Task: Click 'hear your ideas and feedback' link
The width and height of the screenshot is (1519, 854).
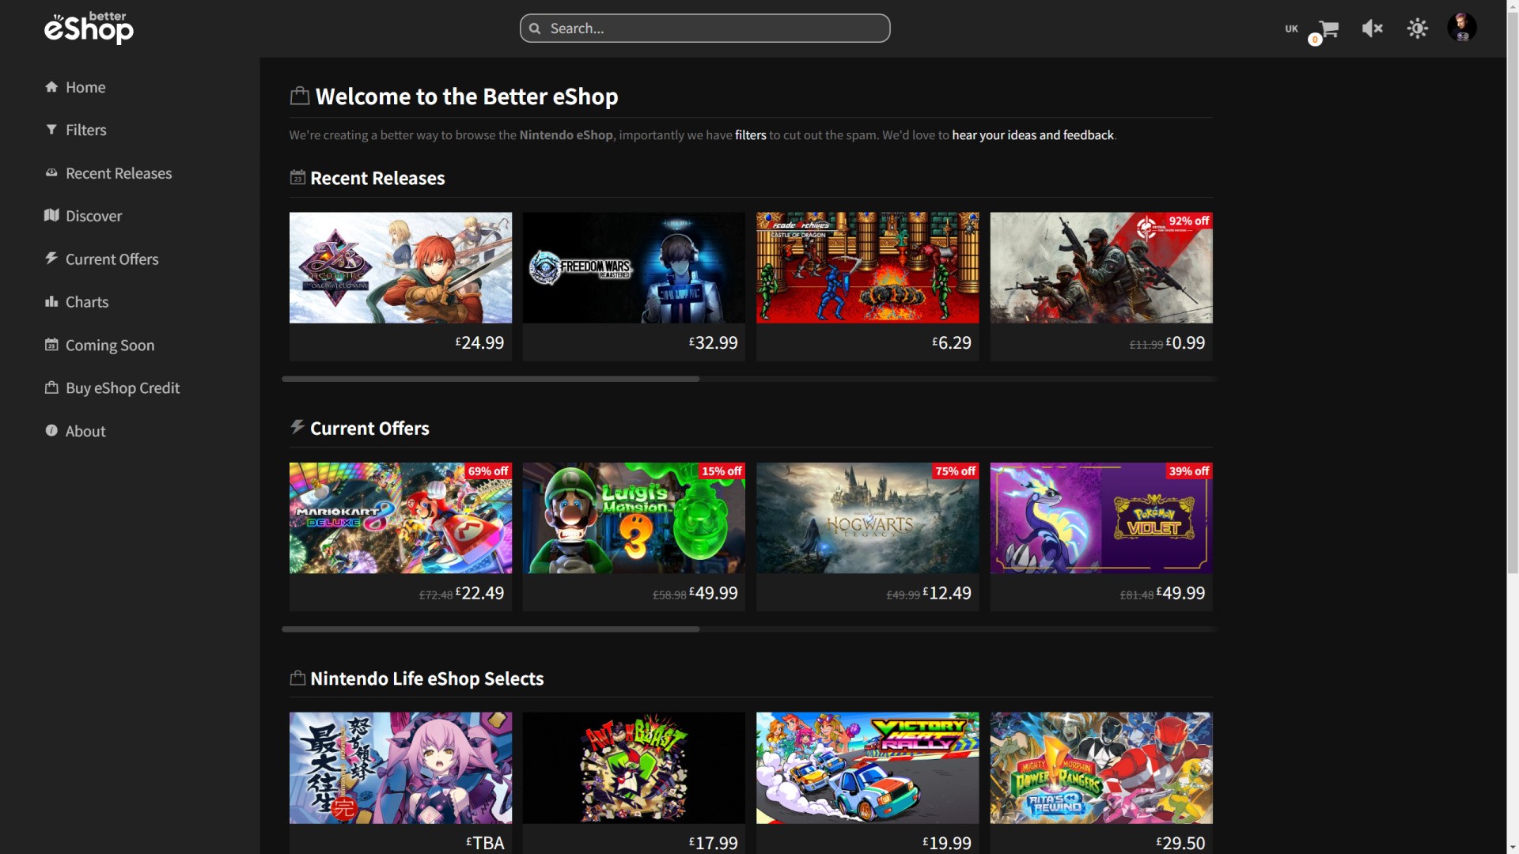Action: point(1032,136)
